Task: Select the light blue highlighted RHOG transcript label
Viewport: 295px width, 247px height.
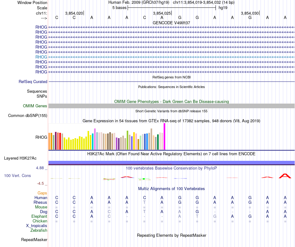Action: (41, 57)
